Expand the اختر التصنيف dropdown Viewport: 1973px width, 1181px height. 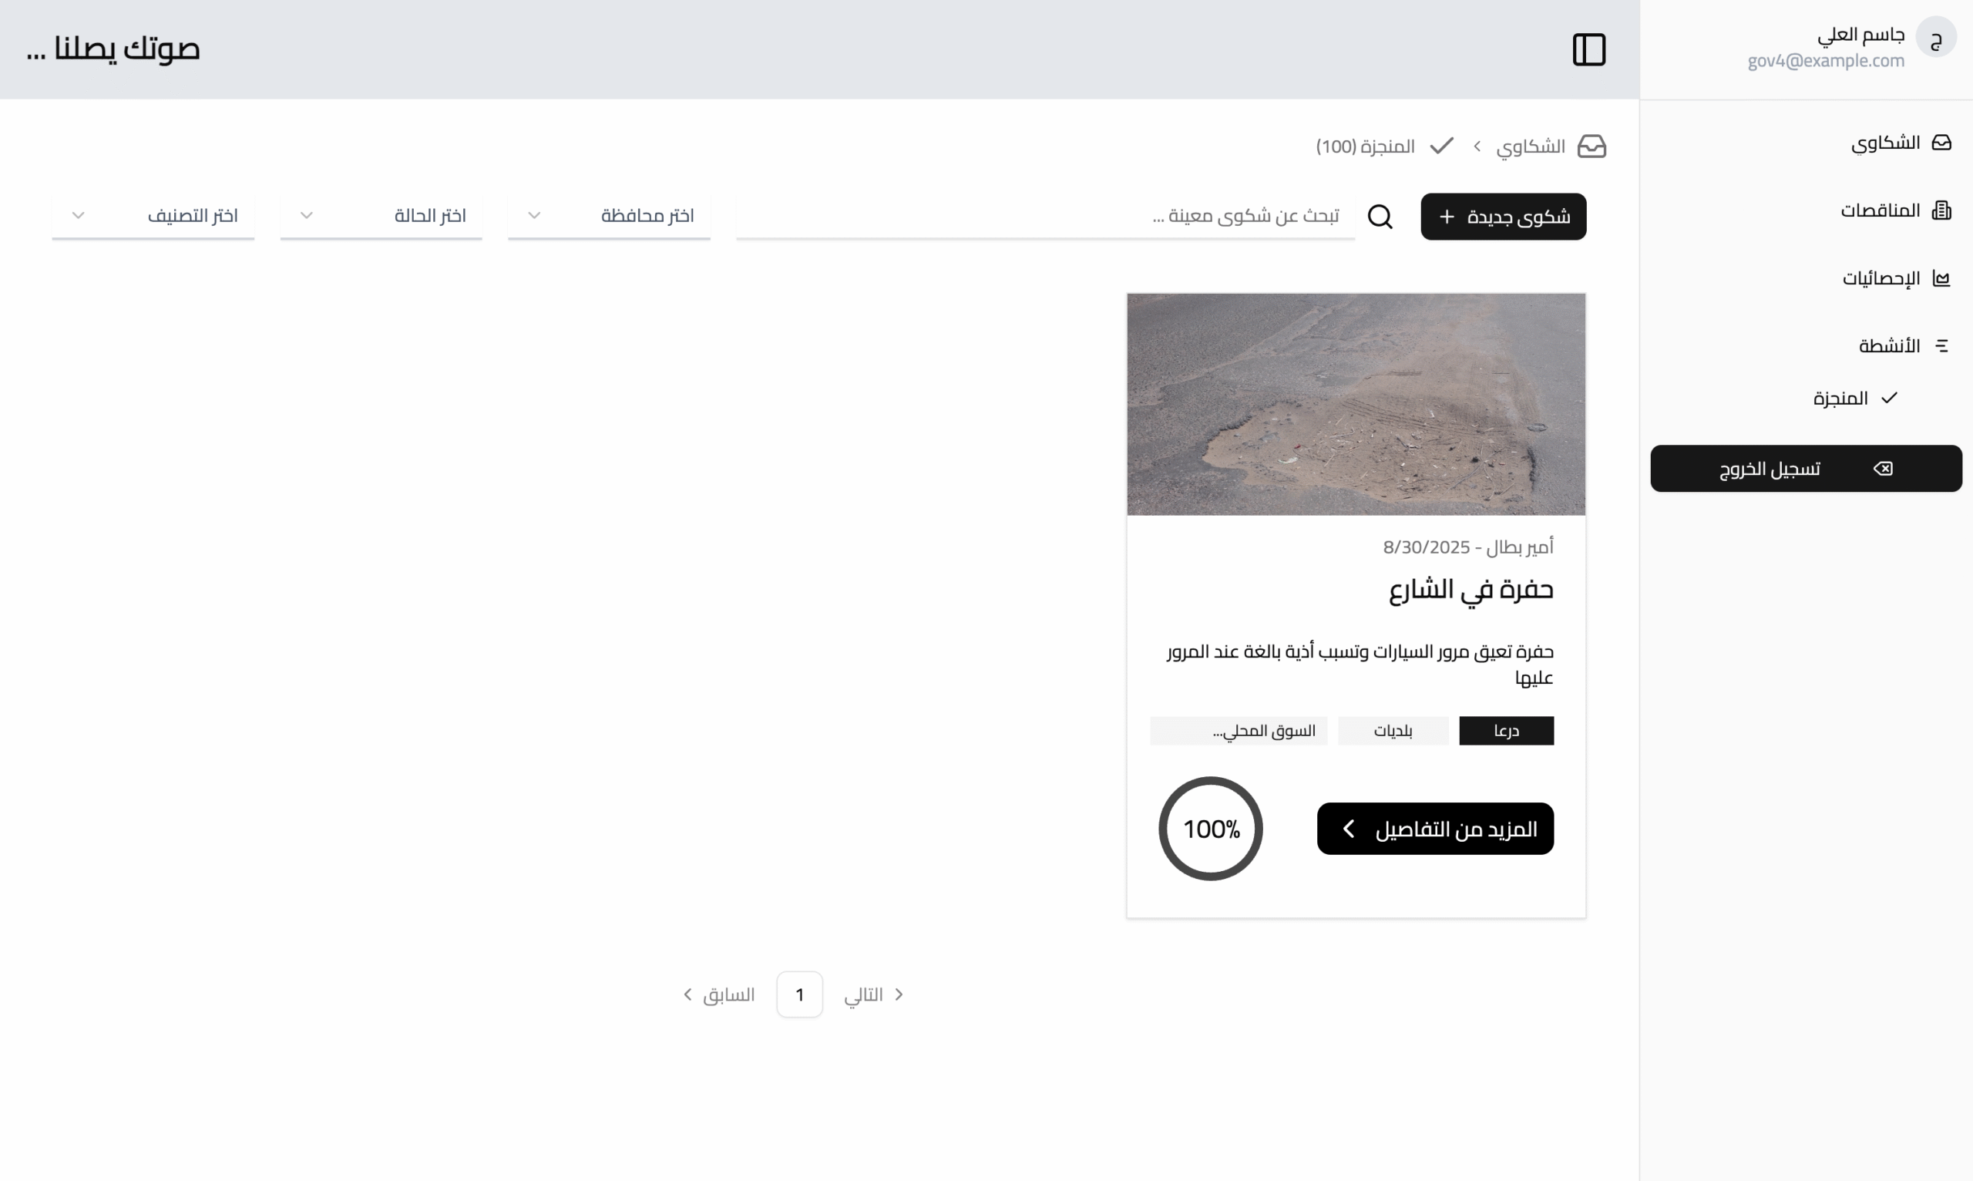pos(153,216)
